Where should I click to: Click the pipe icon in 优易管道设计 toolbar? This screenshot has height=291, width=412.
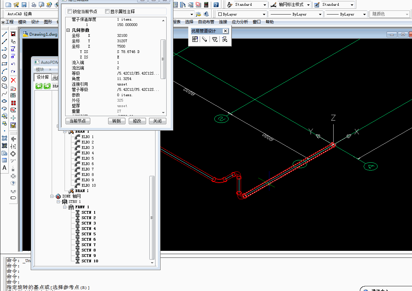[x=204, y=39]
